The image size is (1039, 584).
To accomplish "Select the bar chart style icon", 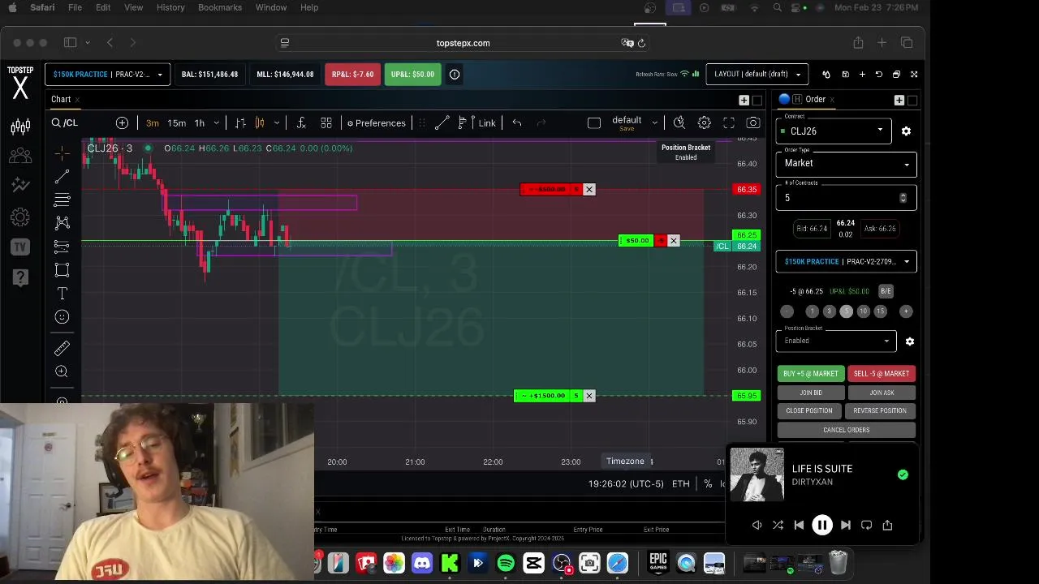I will tap(240, 122).
